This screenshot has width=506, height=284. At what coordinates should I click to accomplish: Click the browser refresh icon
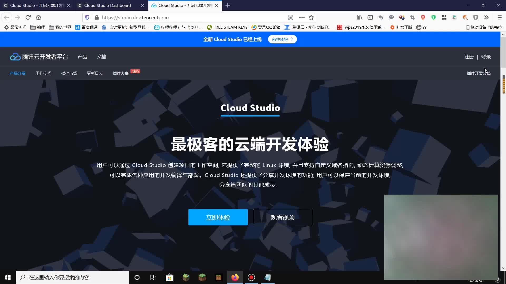pyautogui.click(x=28, y=17)
